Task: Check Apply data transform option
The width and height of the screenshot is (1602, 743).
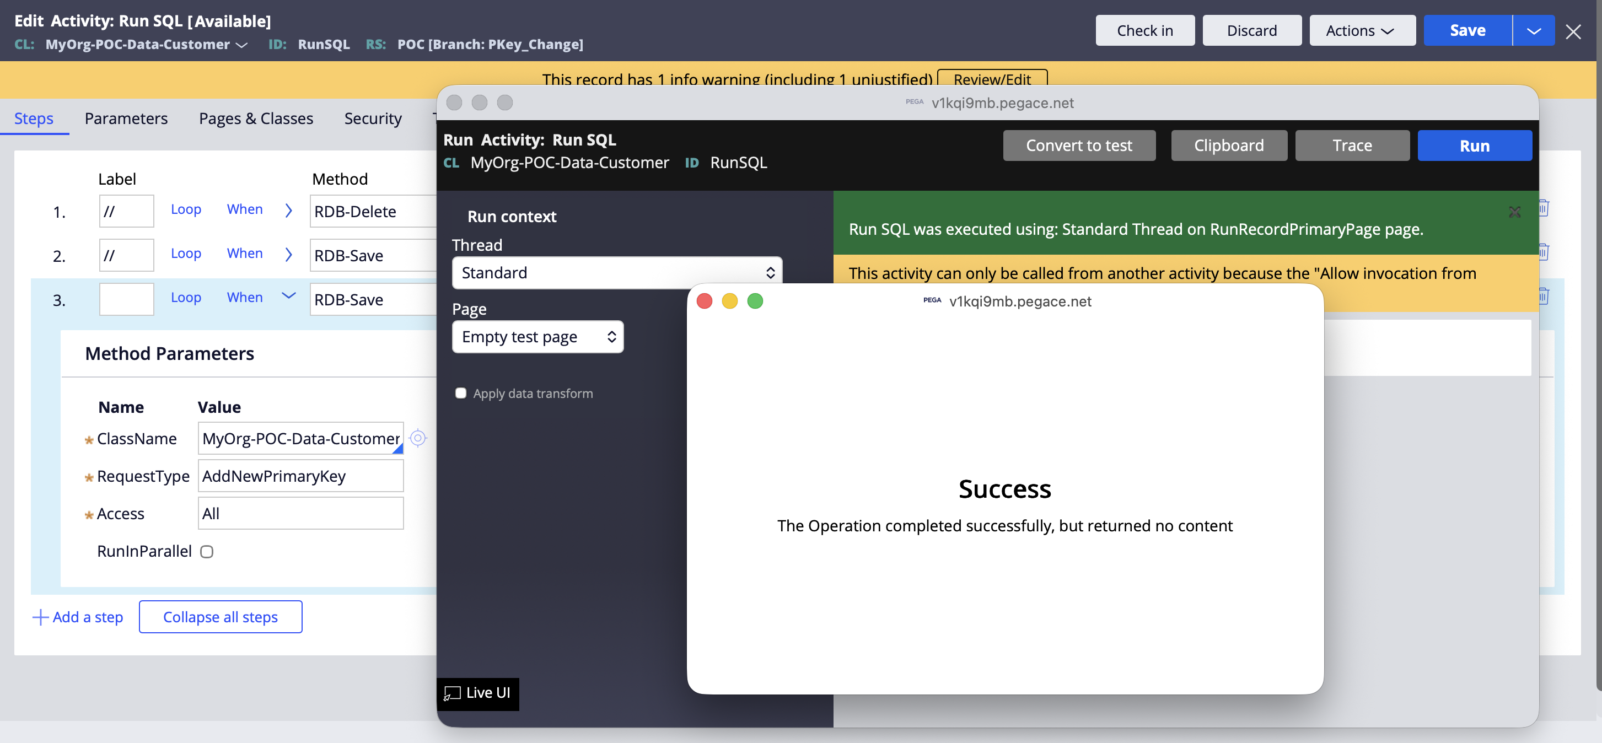Action: (x=460, y=393)
